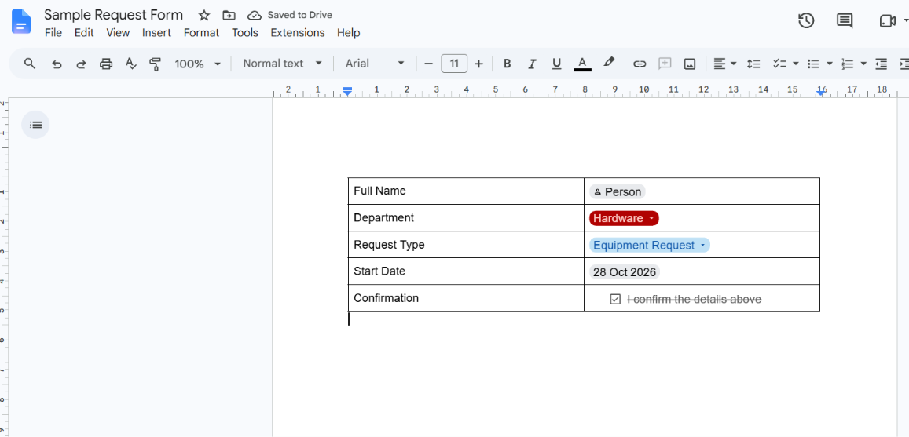The width and height of the screenshot is (909, 437).
Task: Open the Help menu
Action: tap(348, 32)
